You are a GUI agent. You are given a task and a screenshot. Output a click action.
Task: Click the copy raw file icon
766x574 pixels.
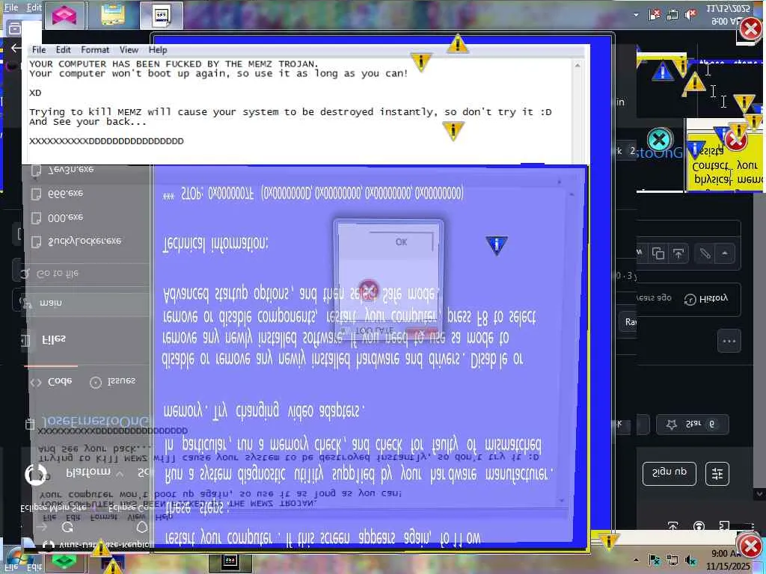click(658, 253)
